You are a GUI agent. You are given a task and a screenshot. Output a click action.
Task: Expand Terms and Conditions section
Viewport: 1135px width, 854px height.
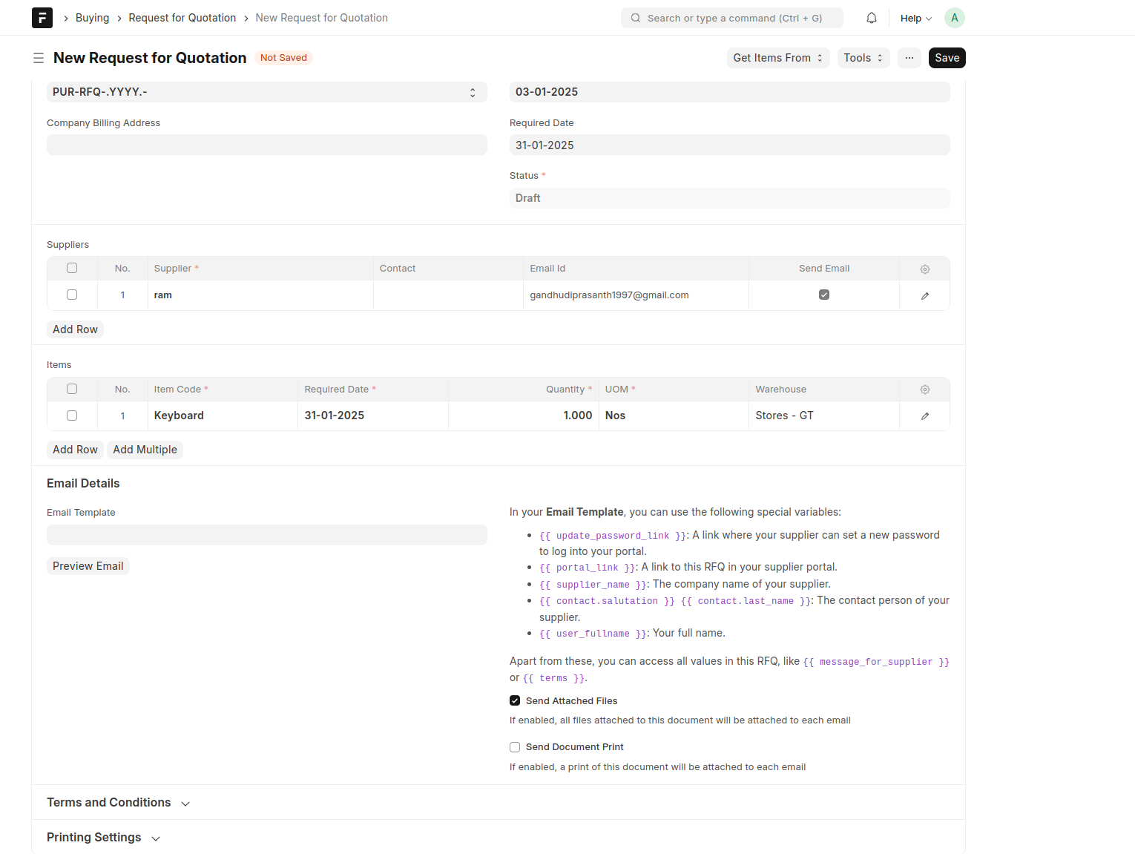119,803
